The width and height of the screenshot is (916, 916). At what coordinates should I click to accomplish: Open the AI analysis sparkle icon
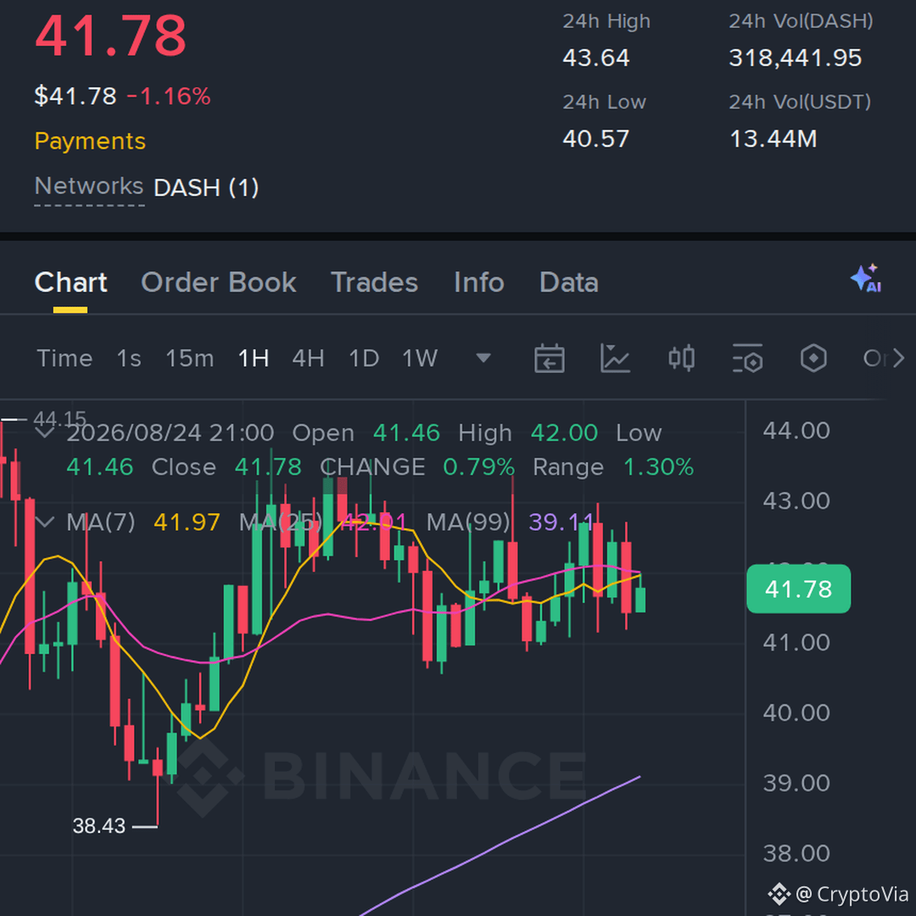[866, 278]
